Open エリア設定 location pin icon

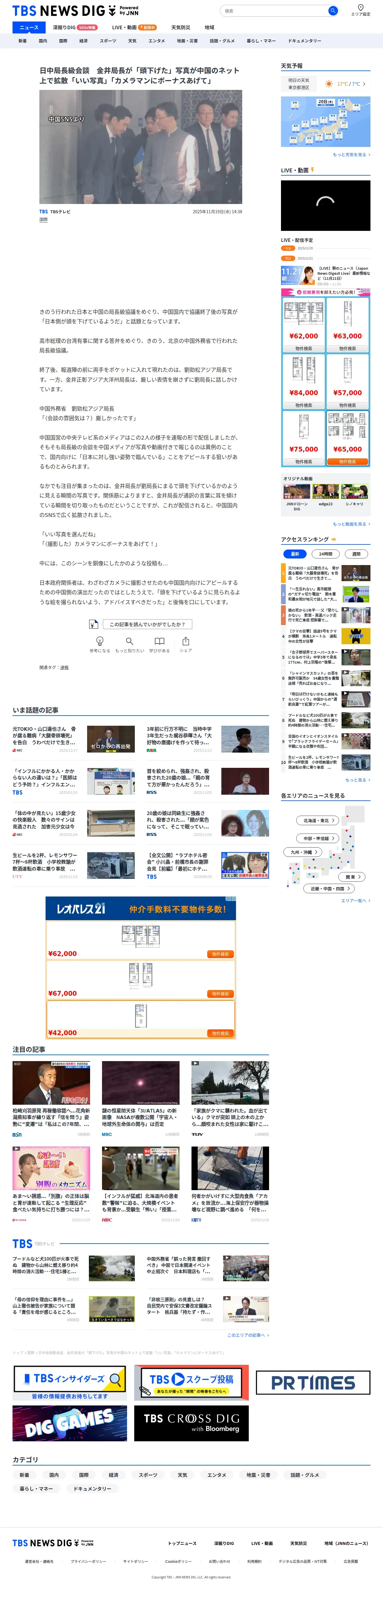click(x=360, y=7)
